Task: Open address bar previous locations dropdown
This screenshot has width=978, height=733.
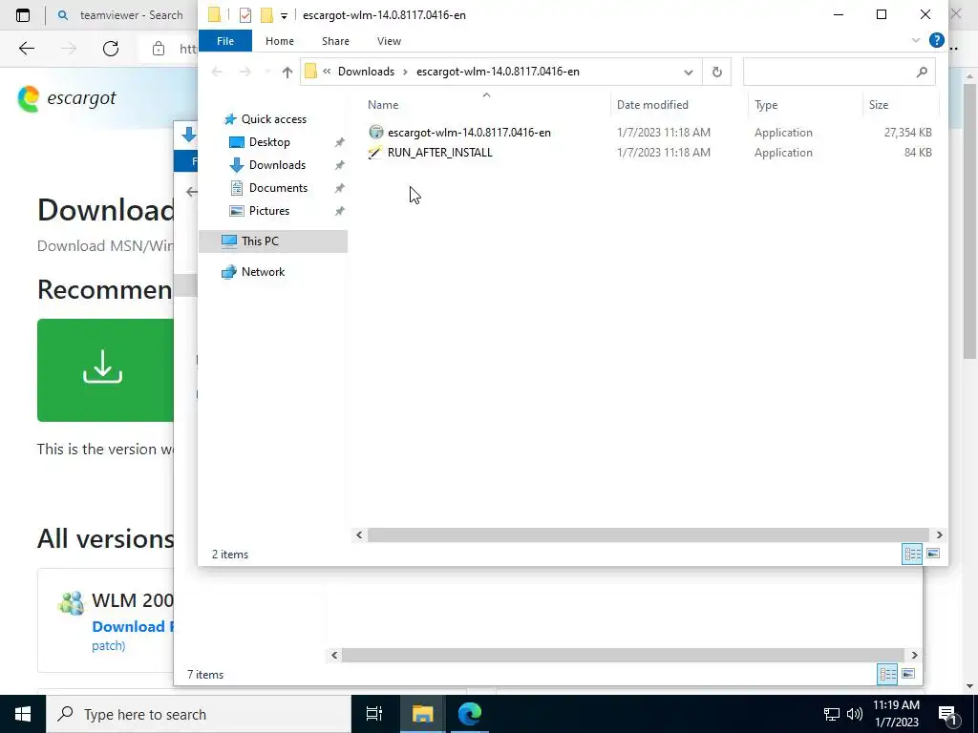Action: point(688,73)
